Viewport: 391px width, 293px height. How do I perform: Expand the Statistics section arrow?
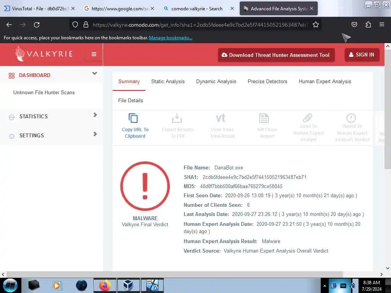[x=95, y=115]
